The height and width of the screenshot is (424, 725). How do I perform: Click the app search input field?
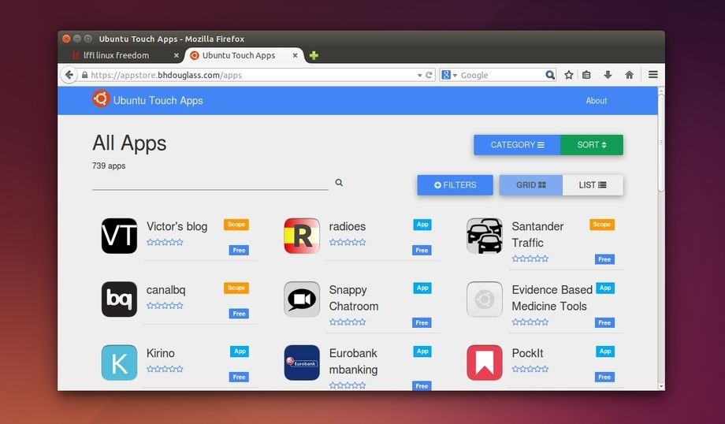[x=210, y=182]
